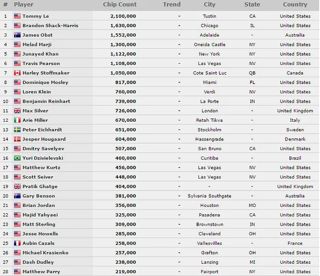Open player Matt Sterling

pos(39,224)
